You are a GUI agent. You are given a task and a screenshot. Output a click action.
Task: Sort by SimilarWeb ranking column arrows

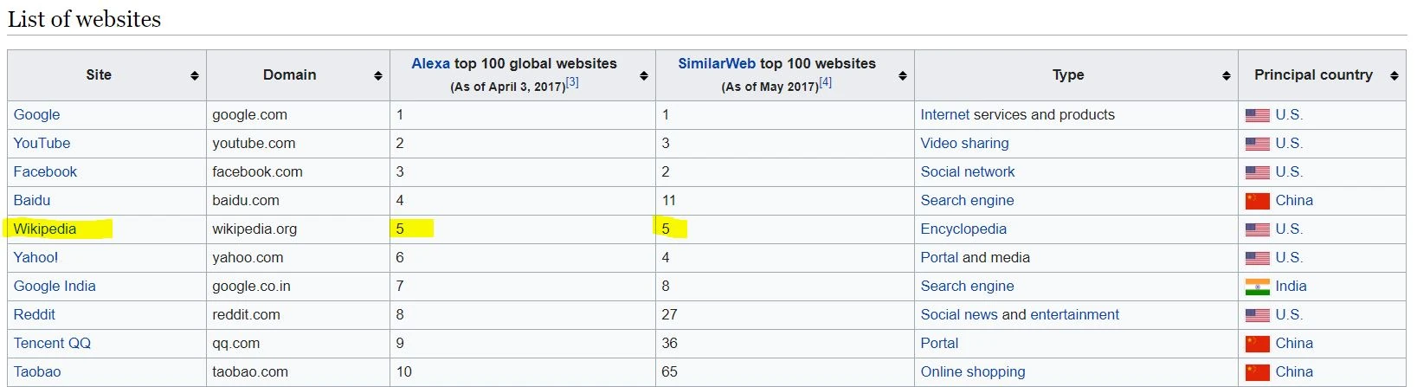click(x=903, y=76)
